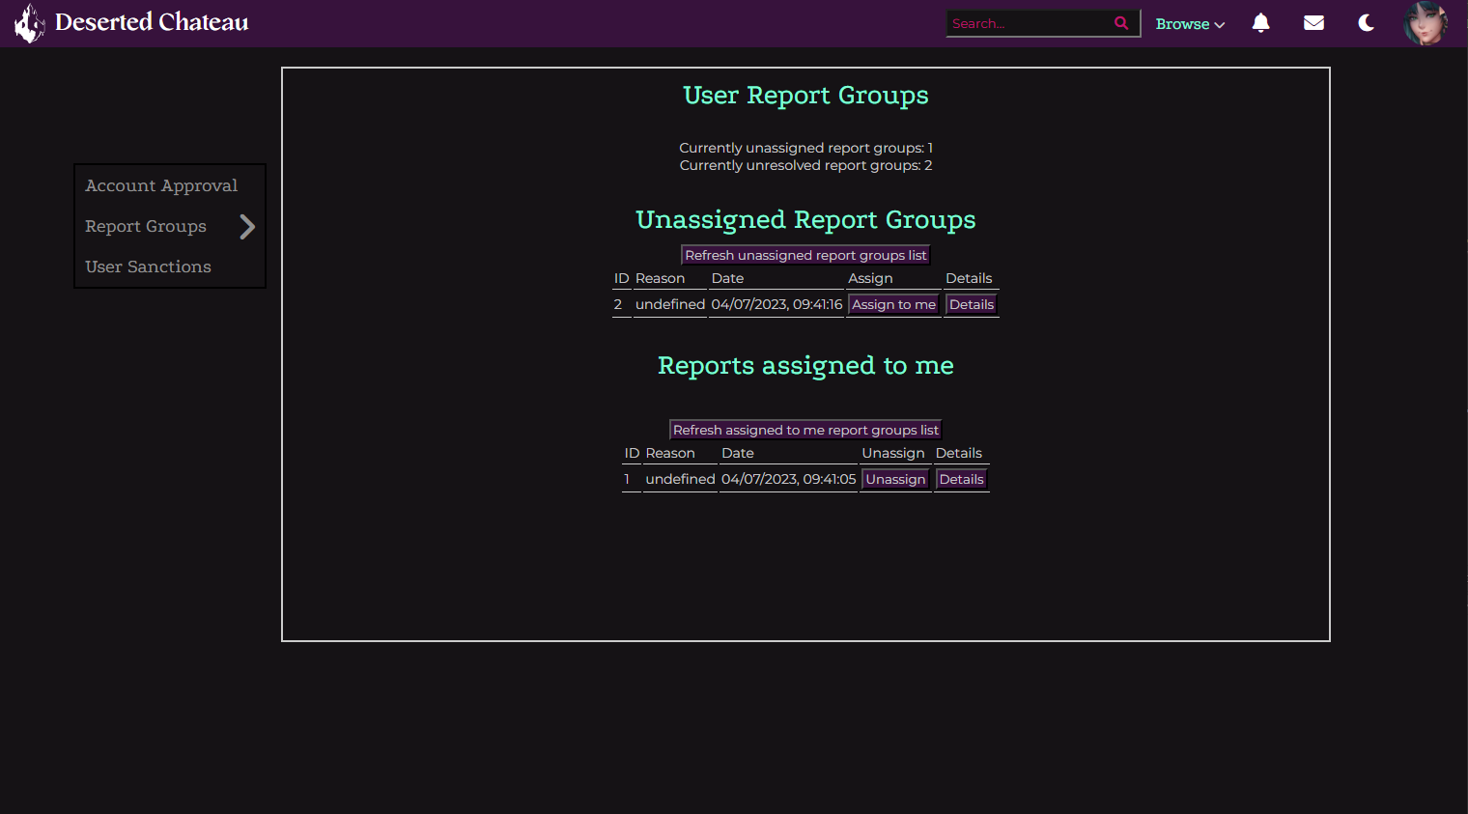This screenshot has width=1468, height=814.
Task: Open the messages envelope icon
Action: pos(1313,23)
